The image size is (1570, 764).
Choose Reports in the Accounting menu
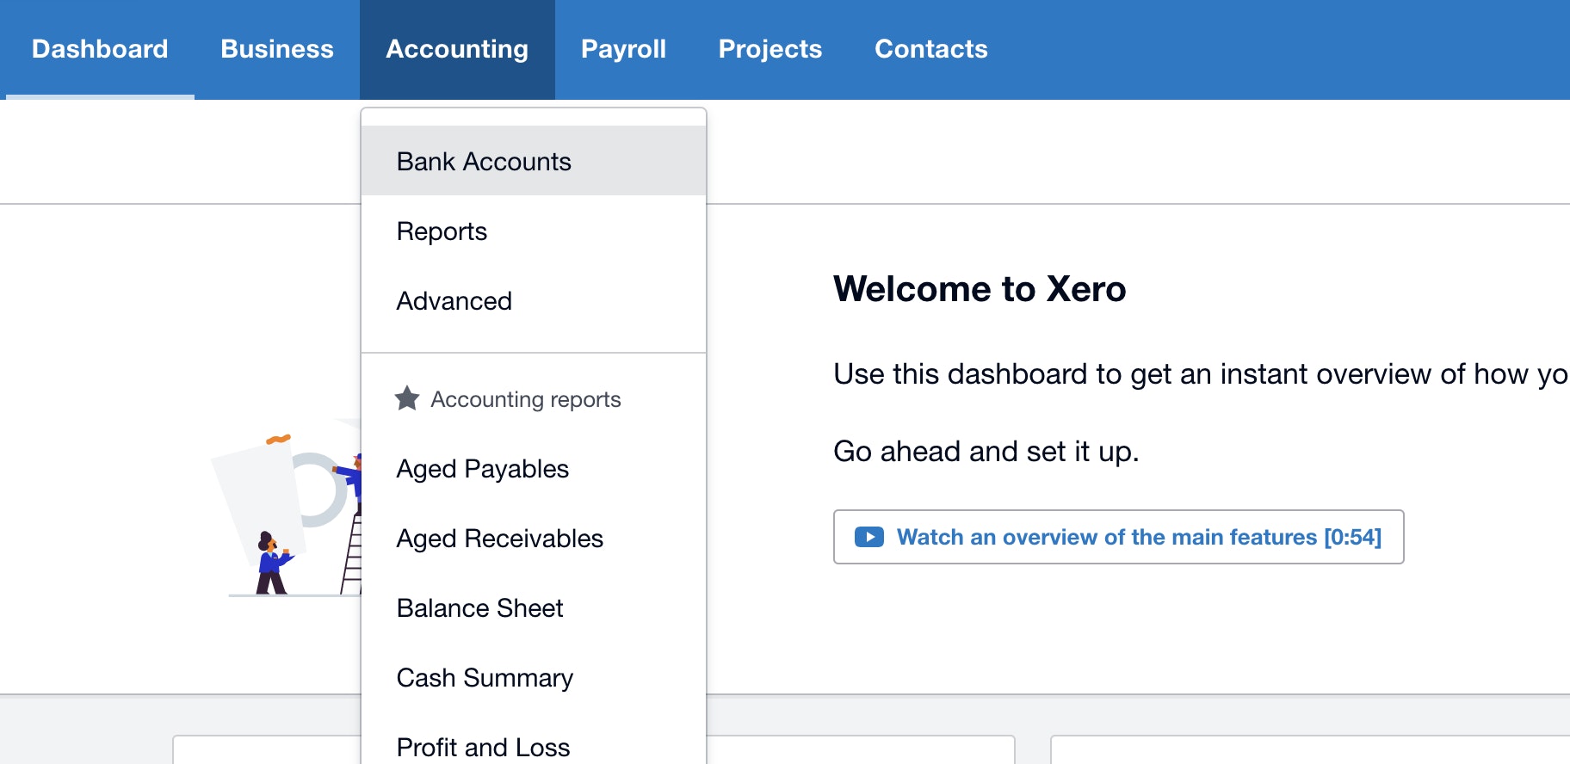tap(534, 231)
